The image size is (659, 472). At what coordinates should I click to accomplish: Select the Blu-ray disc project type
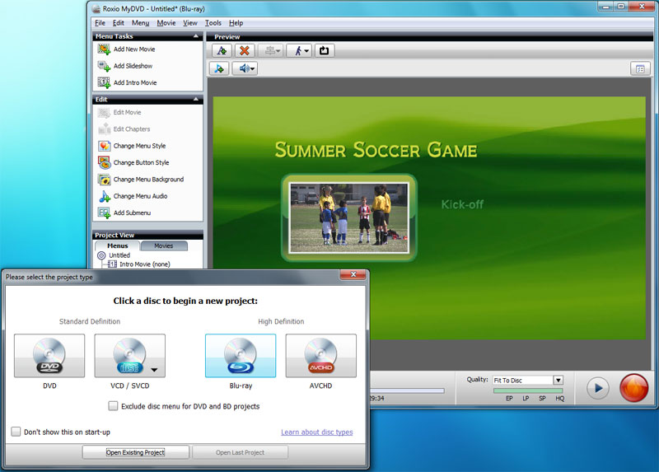point(241,356)
